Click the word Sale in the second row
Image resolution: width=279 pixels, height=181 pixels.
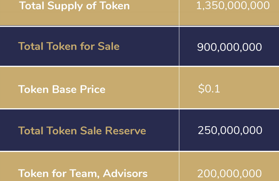click(109, 46)
